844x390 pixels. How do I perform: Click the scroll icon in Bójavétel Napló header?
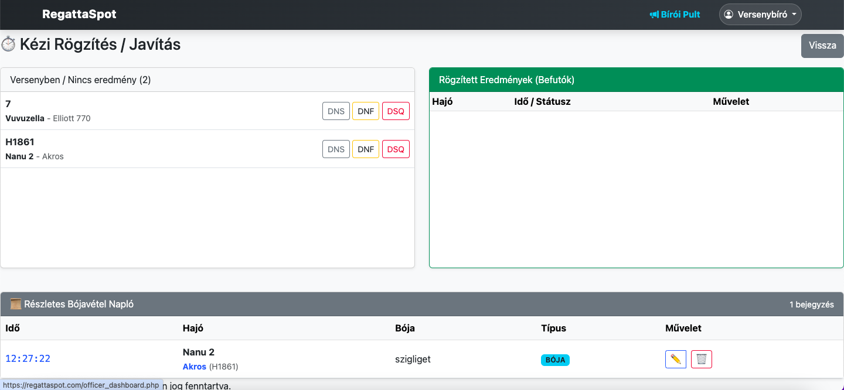tap(16, 304)
